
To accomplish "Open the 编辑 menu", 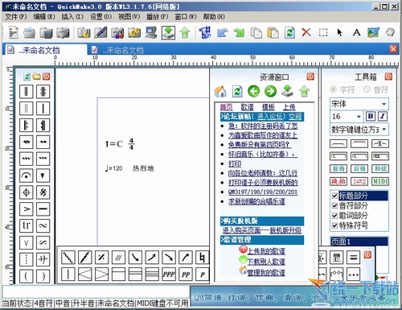I will point(43,17).
